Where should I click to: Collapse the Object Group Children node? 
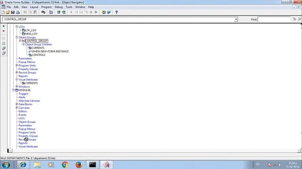23,44
